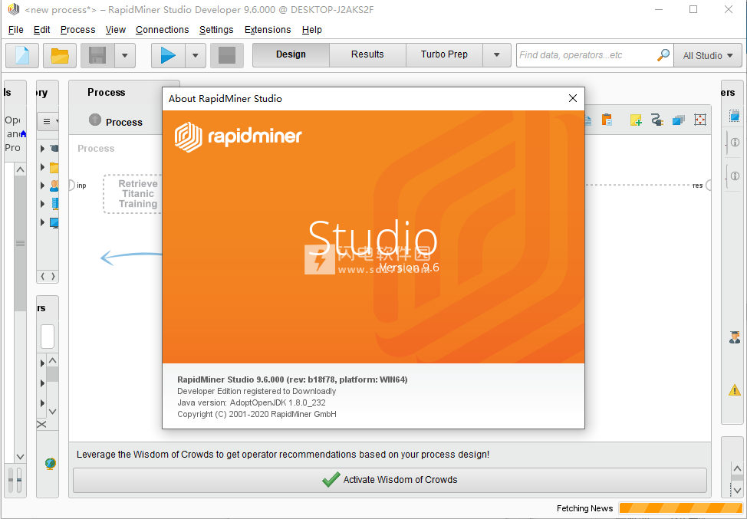Open the save options dropdown arrow
Viewport: 747px width, 519px height.
coord(125,55)
